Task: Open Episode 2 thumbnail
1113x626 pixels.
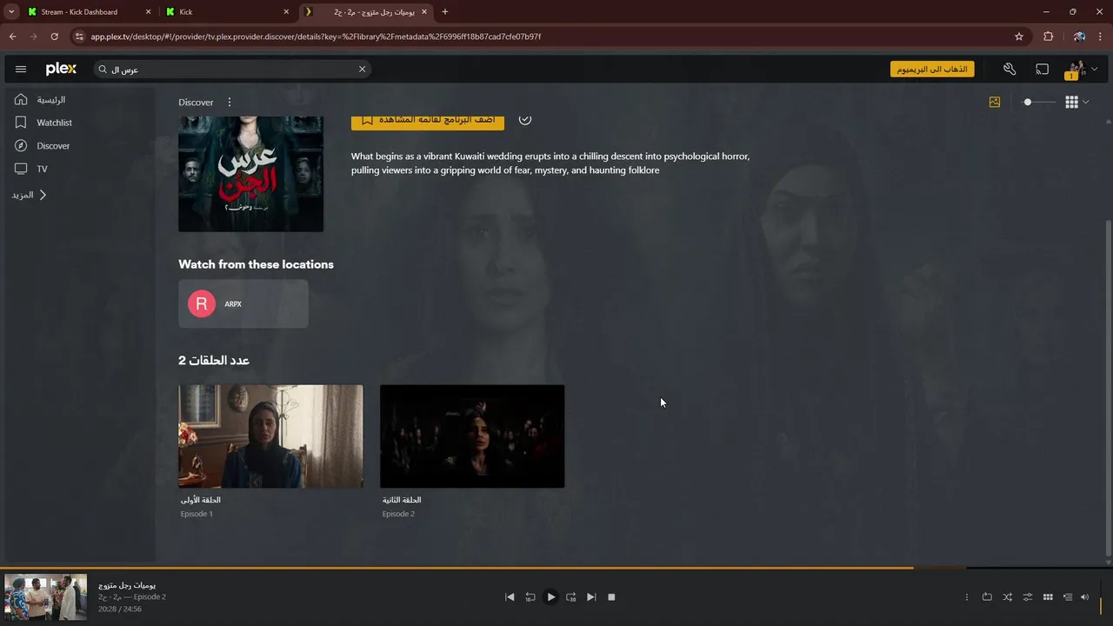Action: click(472, 436)
